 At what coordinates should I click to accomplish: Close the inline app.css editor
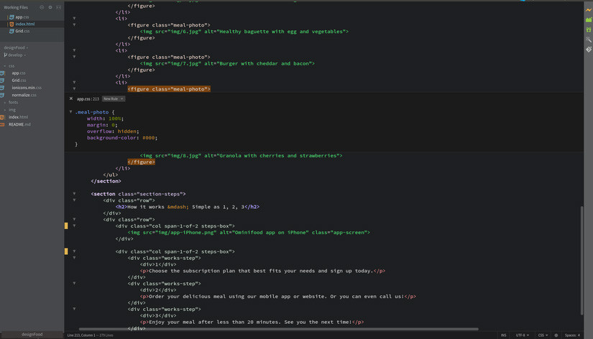pyautogui.click(x=70, y=98)
